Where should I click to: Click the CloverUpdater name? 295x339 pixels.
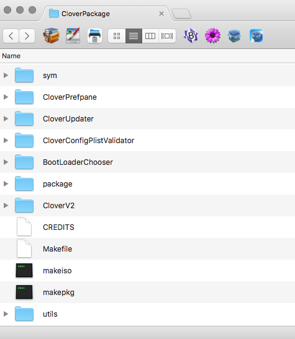click(68, 119)
